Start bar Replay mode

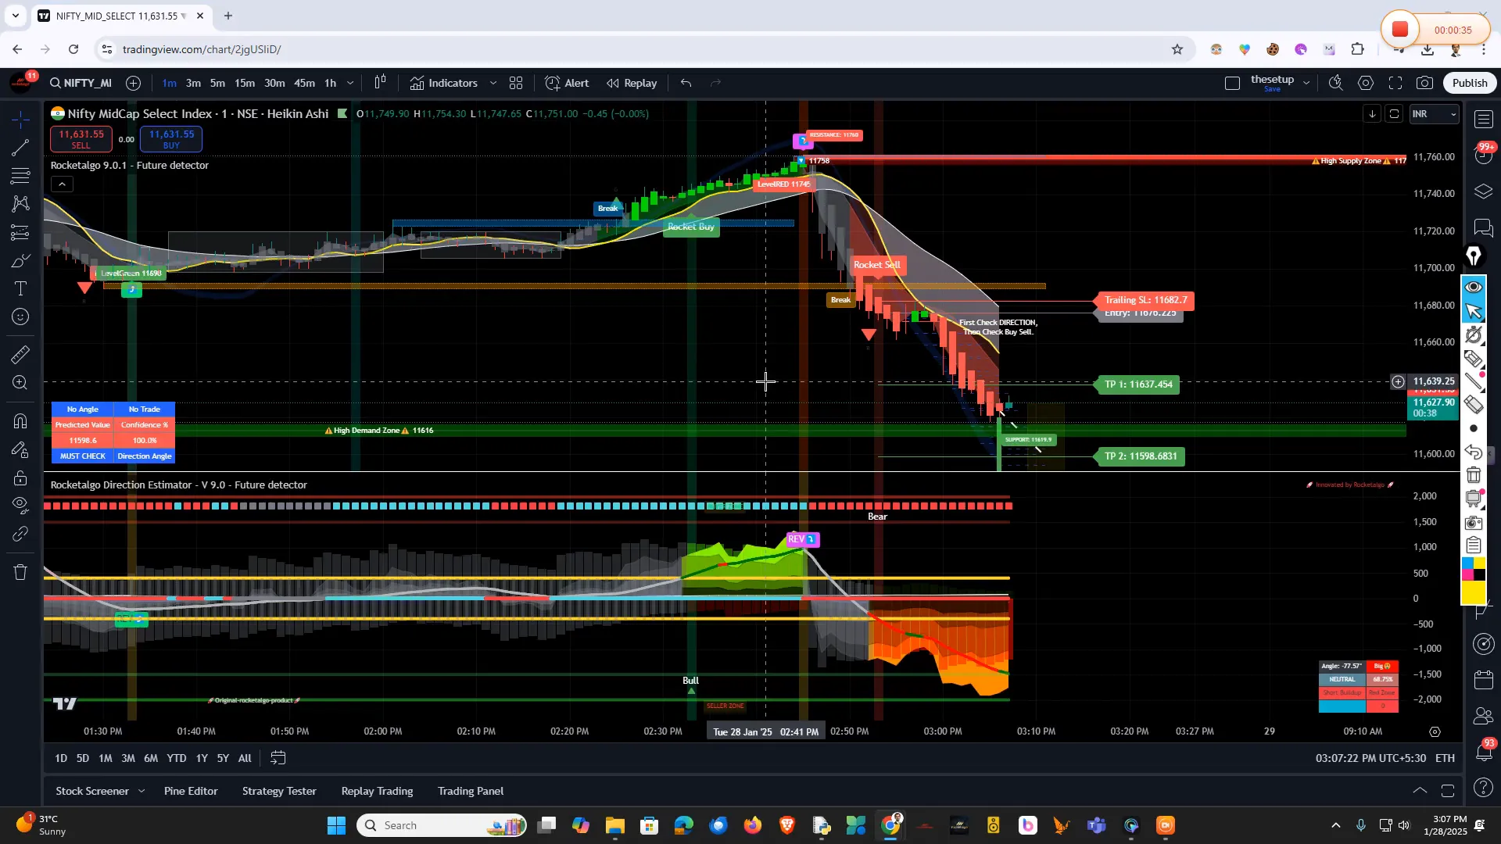[x=632, y=83]
